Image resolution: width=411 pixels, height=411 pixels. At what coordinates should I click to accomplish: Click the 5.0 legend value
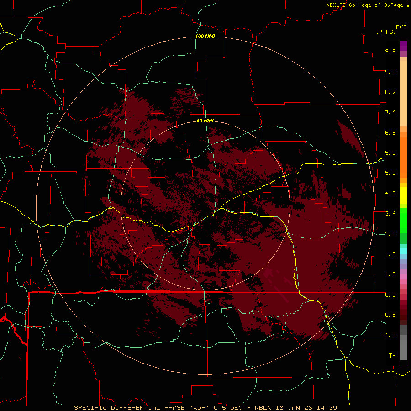pos(390,173)
